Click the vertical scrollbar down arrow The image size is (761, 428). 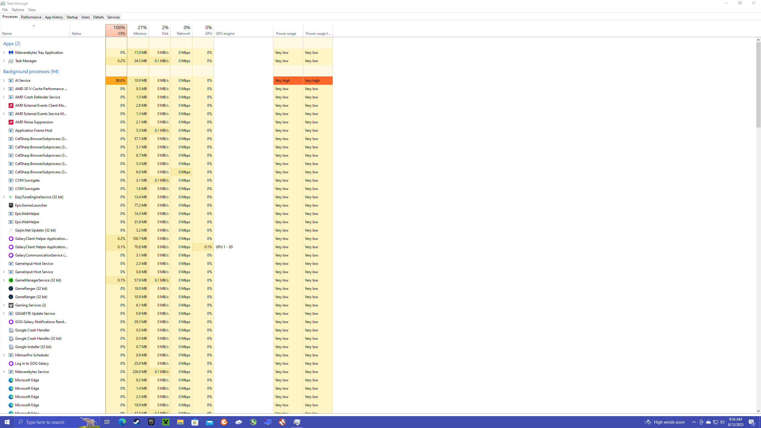pos(758,411)
